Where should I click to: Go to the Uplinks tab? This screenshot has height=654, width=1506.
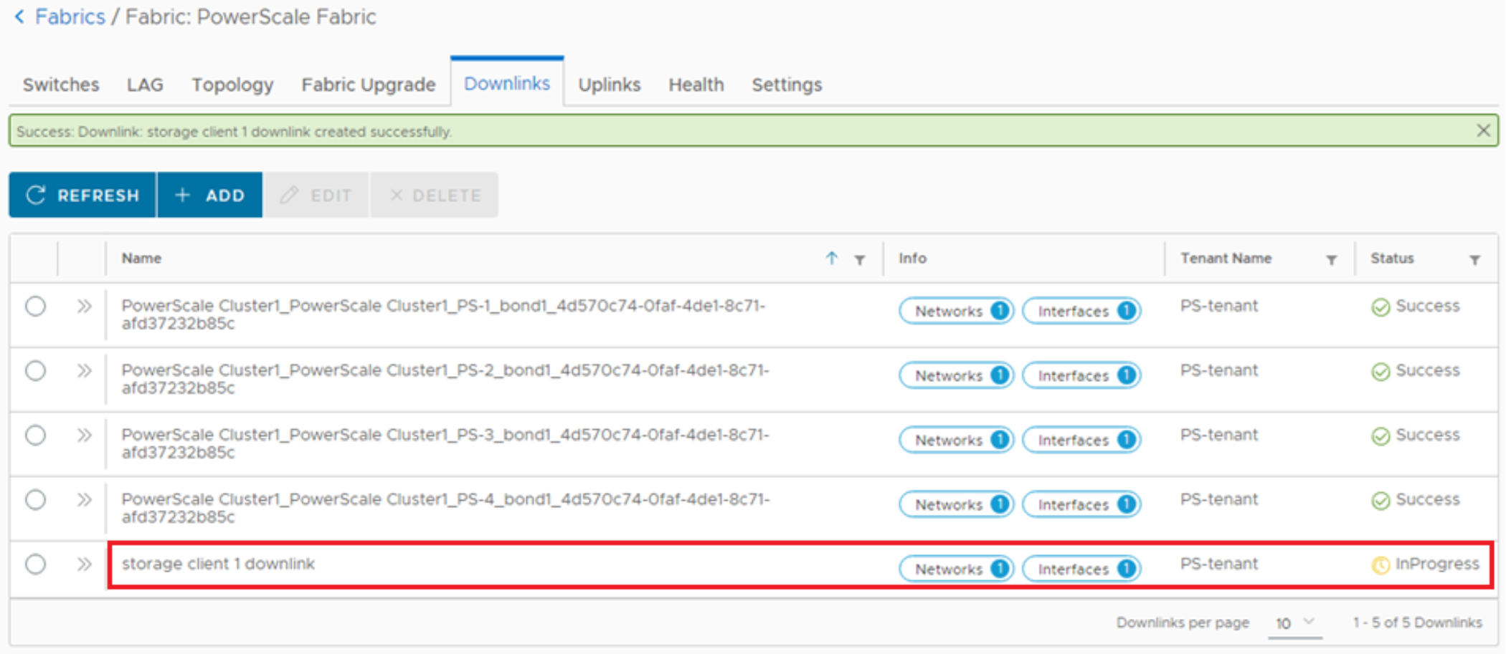(x=609, y=85)
